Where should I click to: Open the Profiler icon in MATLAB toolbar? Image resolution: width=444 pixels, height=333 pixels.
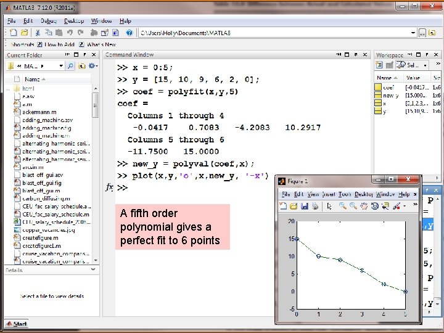(115, 33)
